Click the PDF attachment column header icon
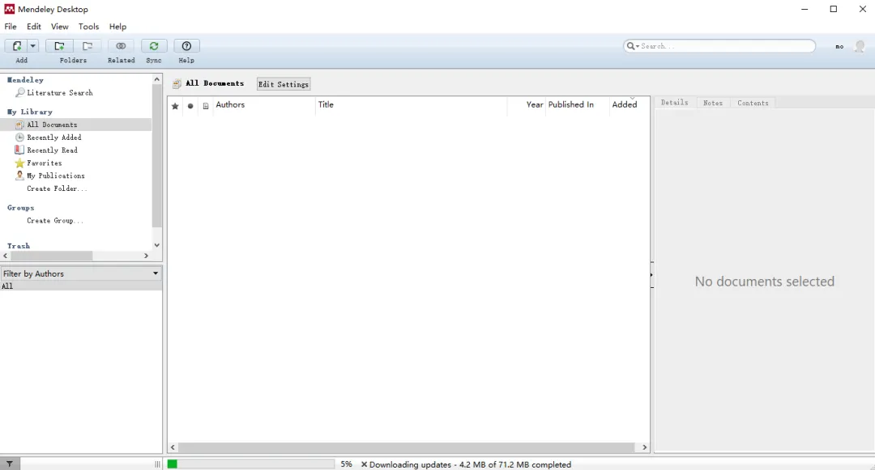 [206, 106]
